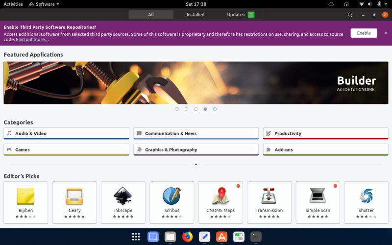Select the second featured banner dot
The width and height of the screenshot is (392, 245).
point(186,109)
